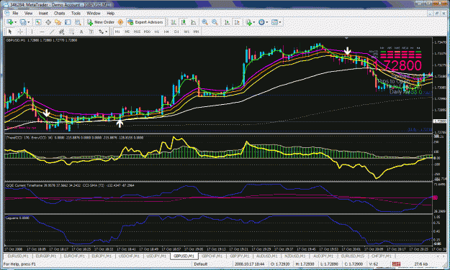This screenshot has width=450, height=270.
Task: Expand the Periods dropdown arrow
Action: point(267,22)
